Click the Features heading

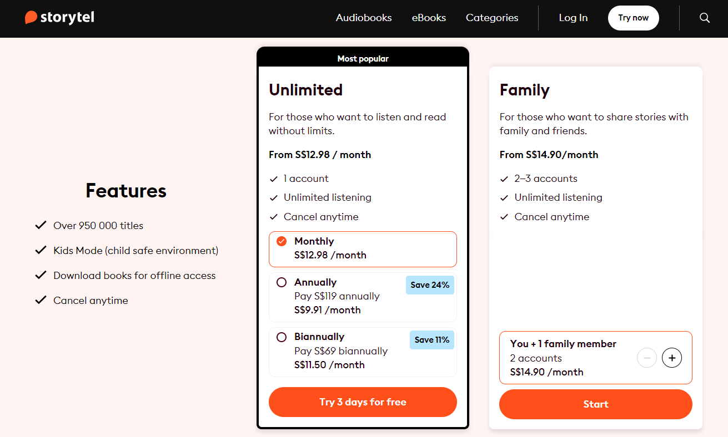coord(126,191)
